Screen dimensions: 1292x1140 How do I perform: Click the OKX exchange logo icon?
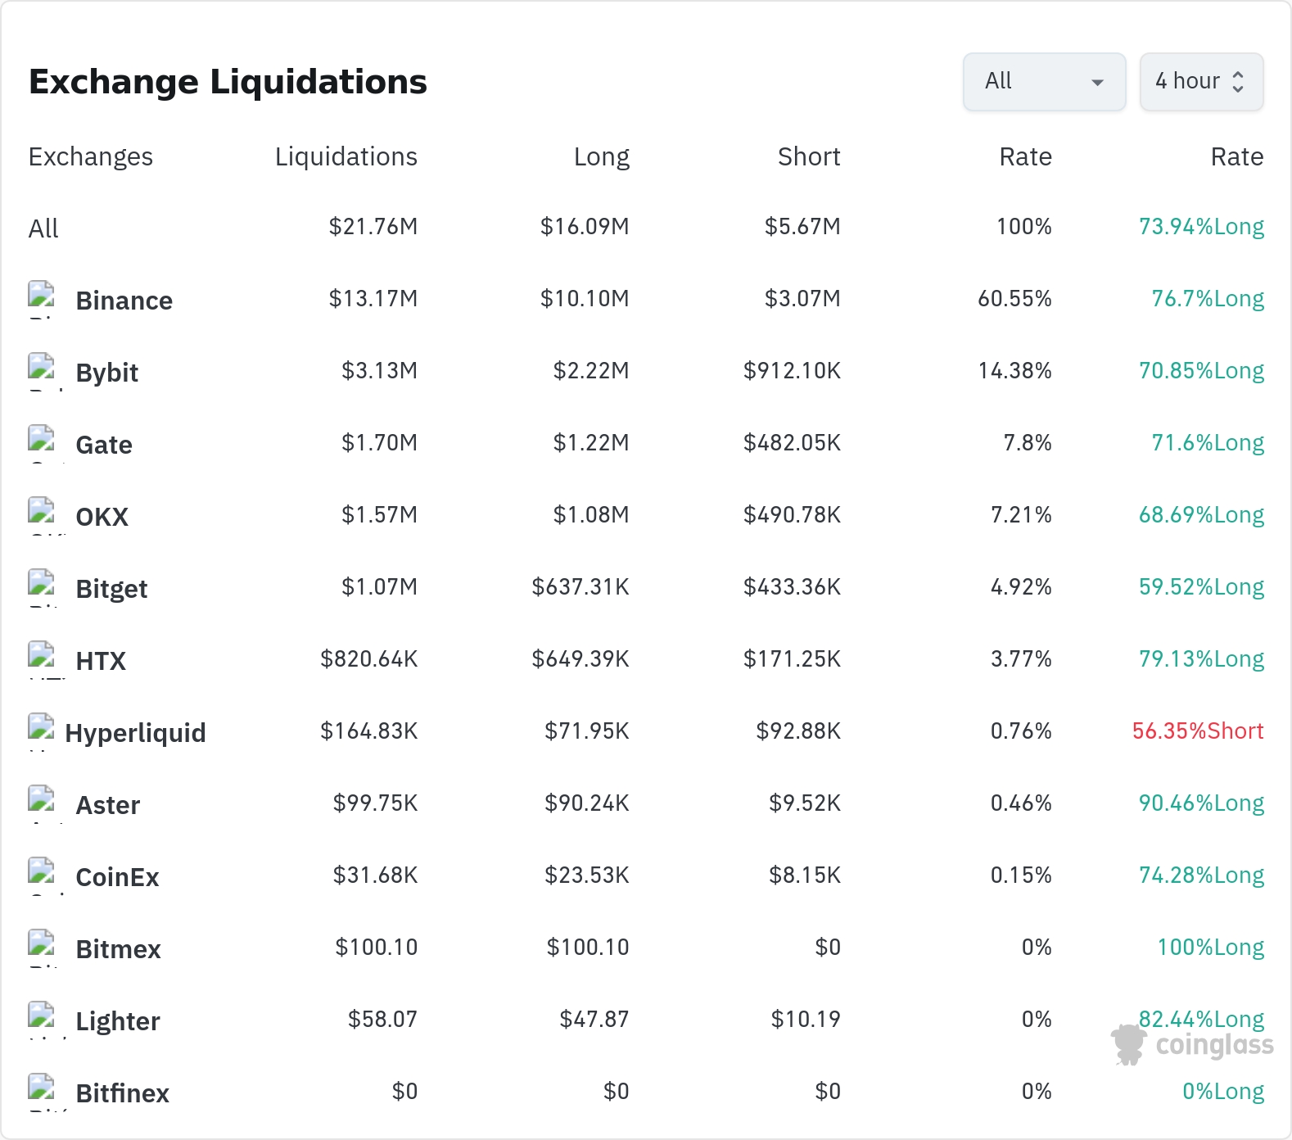(42, 513)
